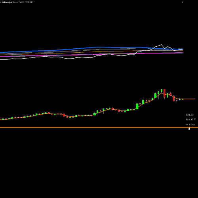Click the tallest red candlestick at the peak
This screenshot has height=198, width=198.
[164, 93]
